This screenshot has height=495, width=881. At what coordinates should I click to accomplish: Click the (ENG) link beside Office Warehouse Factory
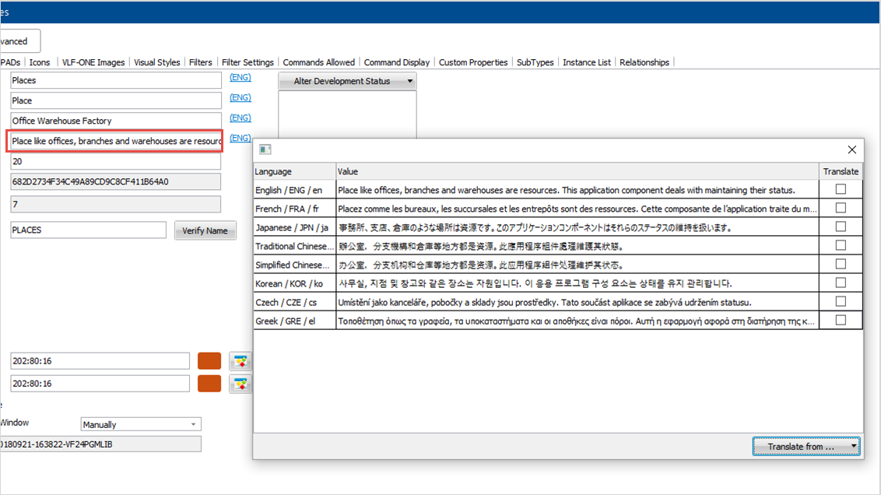pos(240,118)
